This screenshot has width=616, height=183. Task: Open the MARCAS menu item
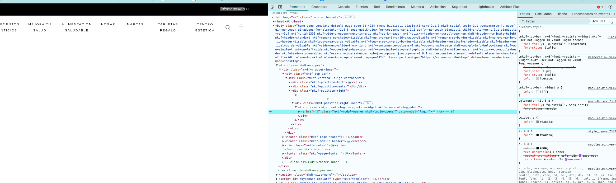(135, 24)
